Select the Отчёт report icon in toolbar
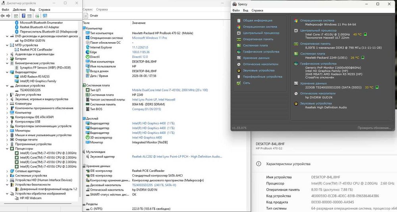The height and width of the screenshot is (212, 397). click(86, 16)
